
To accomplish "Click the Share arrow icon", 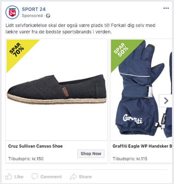I will tap(73, 177).
